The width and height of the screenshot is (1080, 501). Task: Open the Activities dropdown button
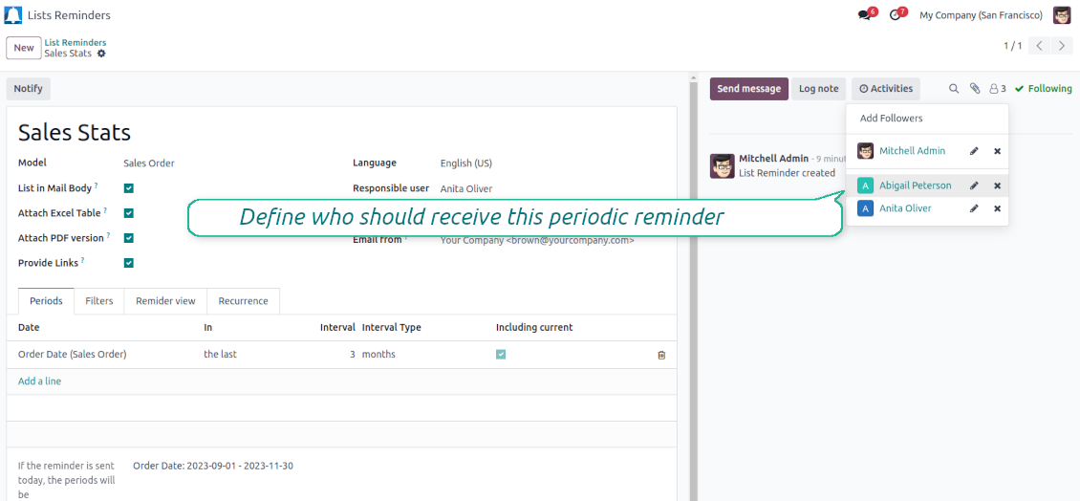pyautogui.click(x=885, y=89)
